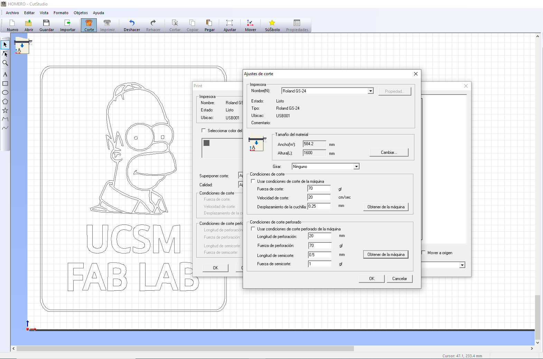Click the Ancho(W) material width field

pos(315,144)
